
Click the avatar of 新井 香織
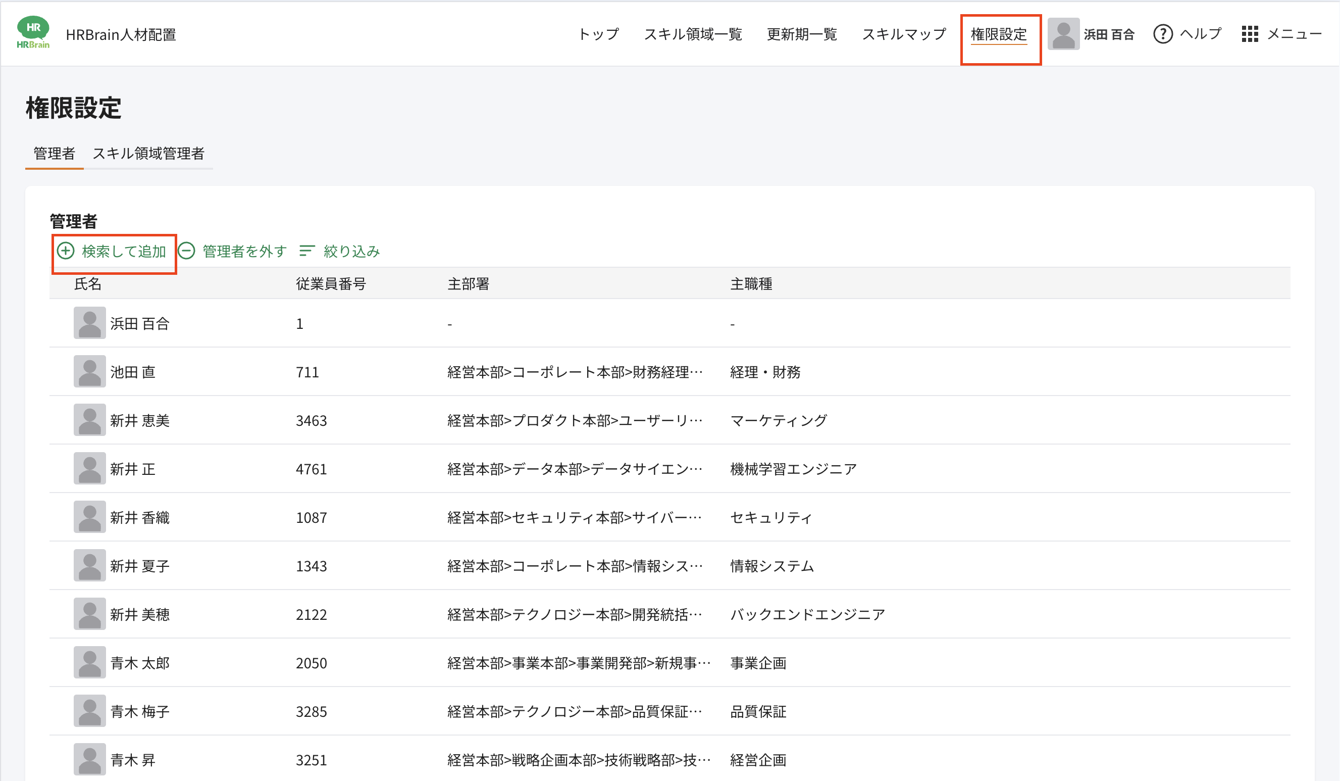[89, 517]
